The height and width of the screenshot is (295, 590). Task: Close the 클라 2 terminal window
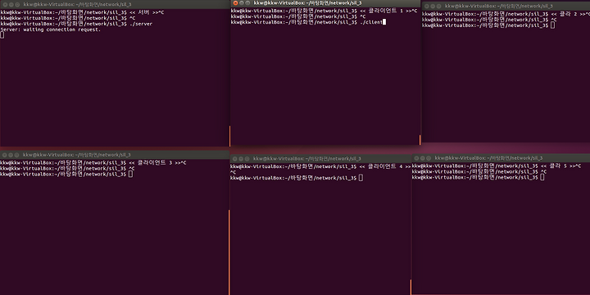click(427, 7)
